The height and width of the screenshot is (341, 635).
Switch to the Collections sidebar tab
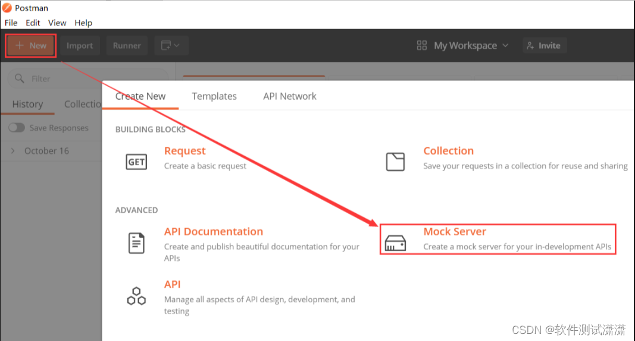[83, 104]
